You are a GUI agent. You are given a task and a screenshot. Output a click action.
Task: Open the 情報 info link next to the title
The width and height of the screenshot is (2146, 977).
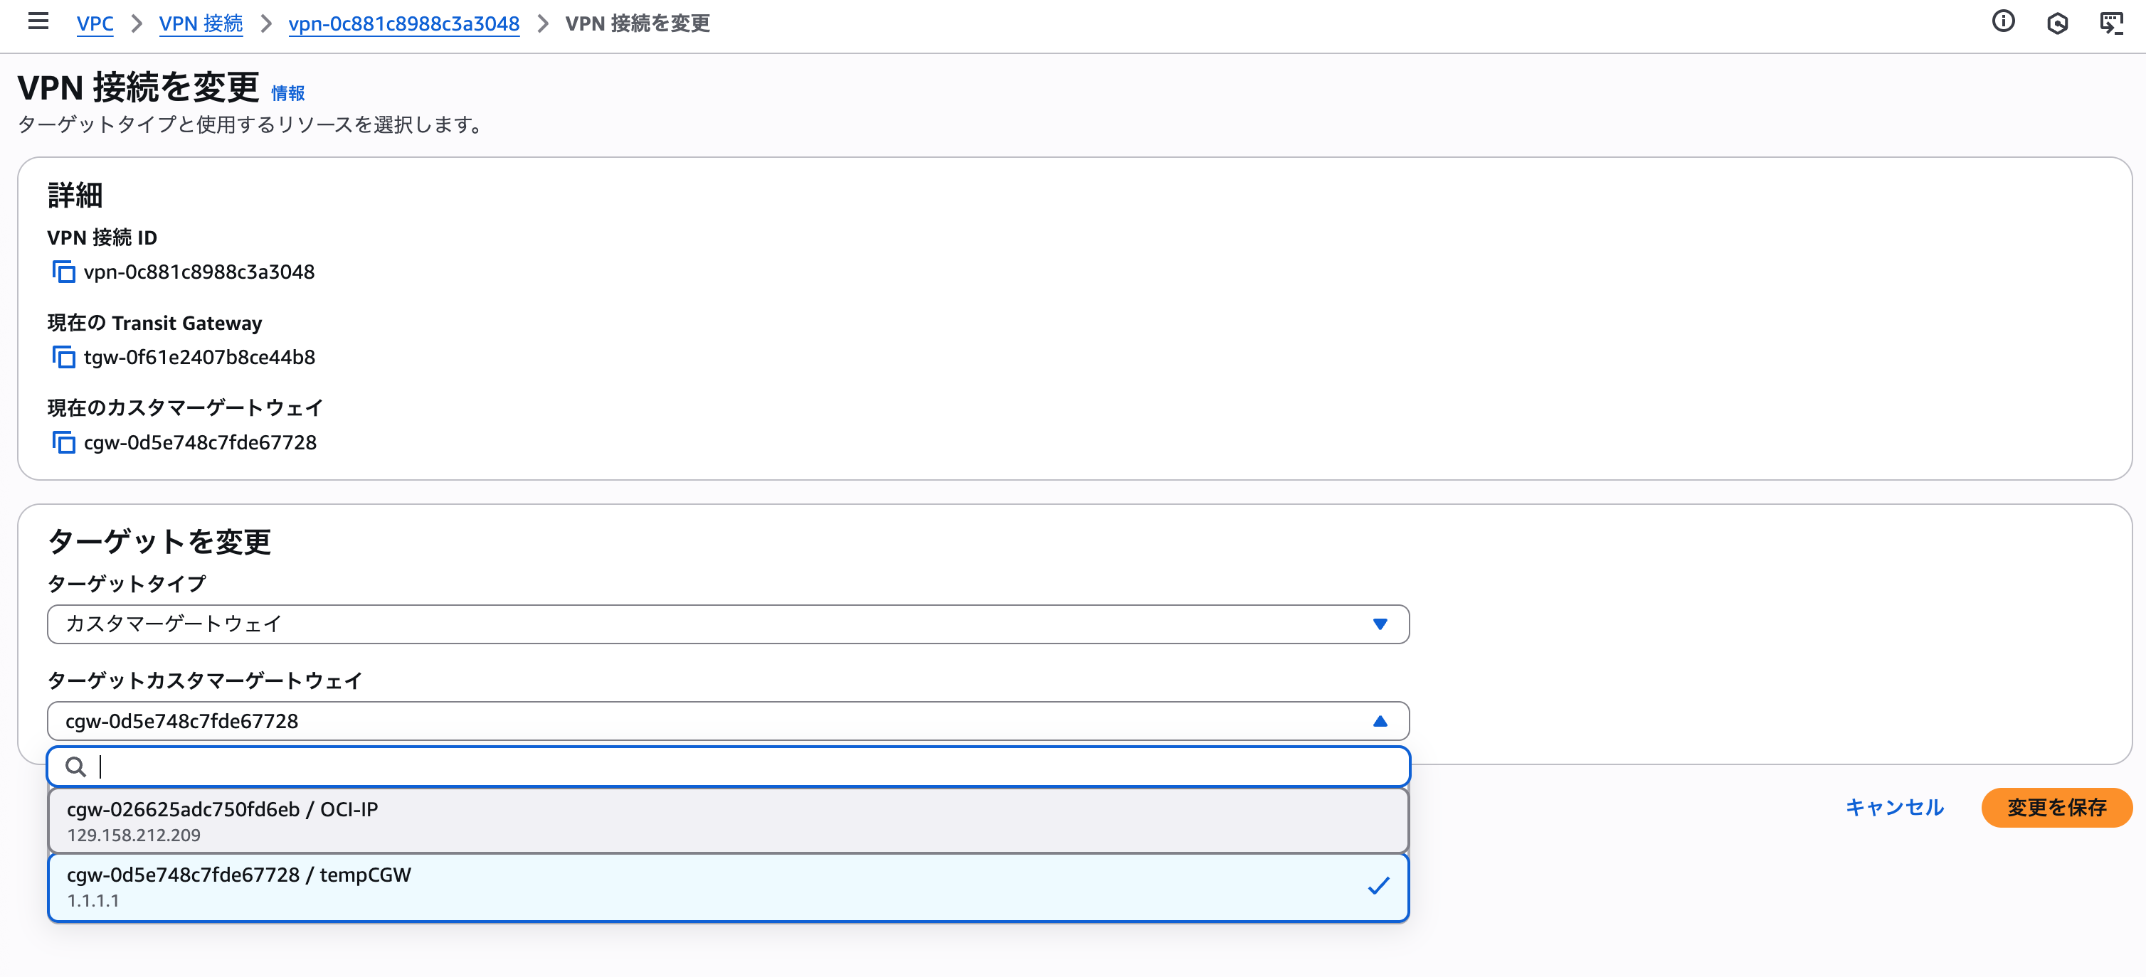(288, 93)
